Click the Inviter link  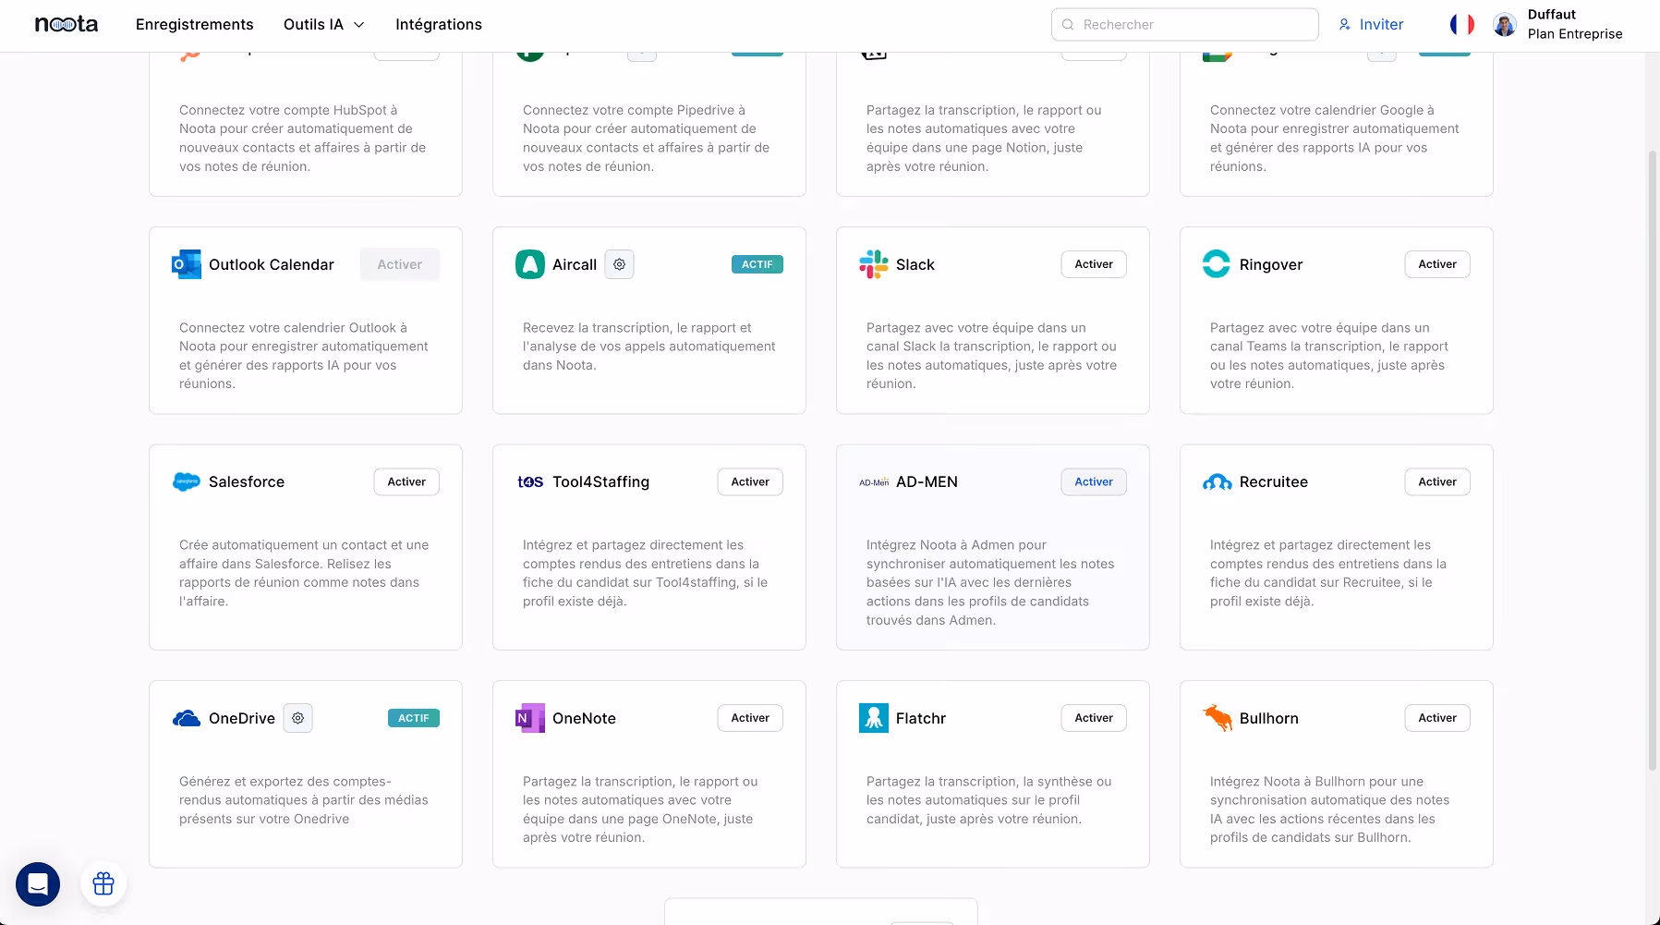point(1371,24)
